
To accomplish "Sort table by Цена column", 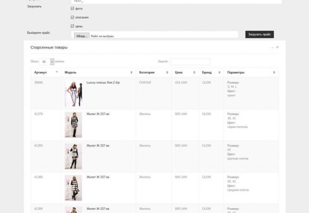I will pyautogui.click(x=185, y=72).
